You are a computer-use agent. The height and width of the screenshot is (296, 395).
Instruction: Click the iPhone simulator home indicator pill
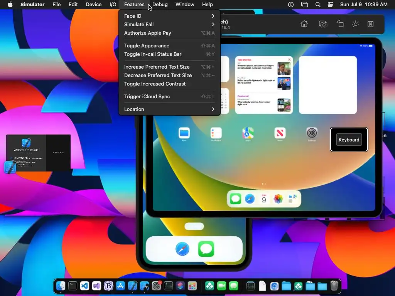[x=194, y=226]
